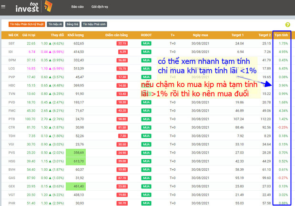295x206 pixels.
Task: Sort by the Tạm tính column header
Action: [282, 35]
